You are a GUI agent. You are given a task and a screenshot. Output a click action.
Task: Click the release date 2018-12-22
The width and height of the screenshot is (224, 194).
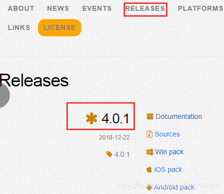(114, 138)
